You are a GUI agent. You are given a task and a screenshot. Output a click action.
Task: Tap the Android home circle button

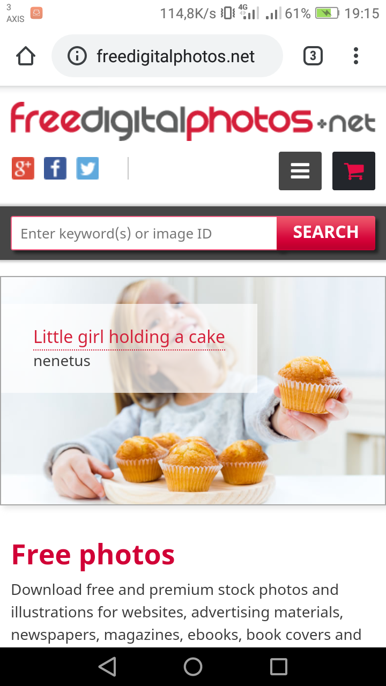(193, 667)
